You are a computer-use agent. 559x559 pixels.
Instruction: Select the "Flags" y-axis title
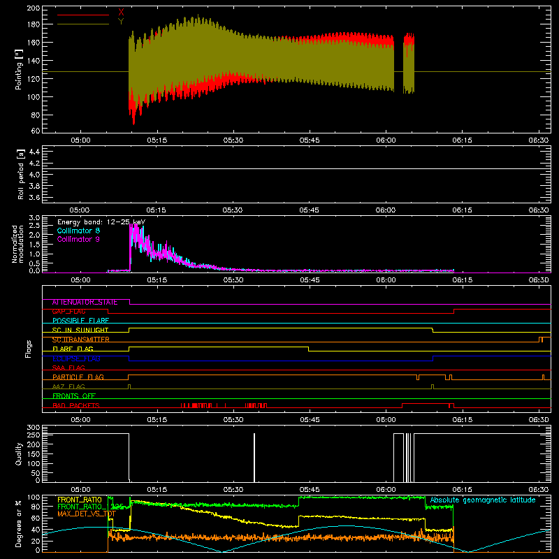(x=29, y=349)
